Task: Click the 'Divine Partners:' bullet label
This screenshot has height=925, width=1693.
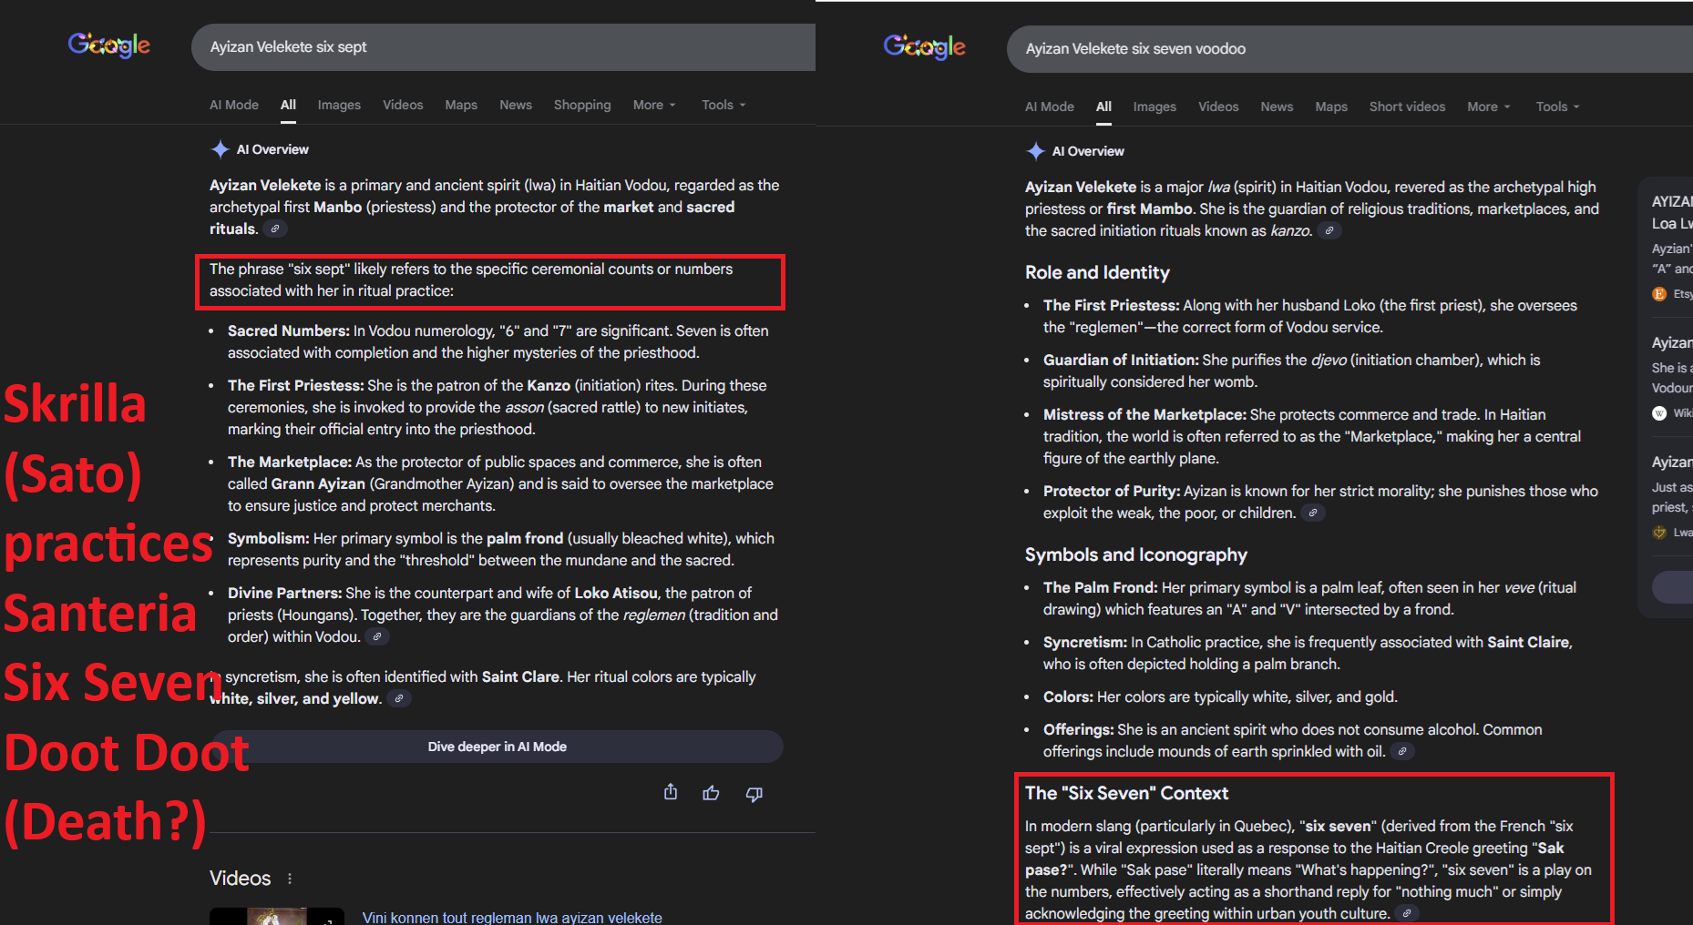Action: coord(285,593)
